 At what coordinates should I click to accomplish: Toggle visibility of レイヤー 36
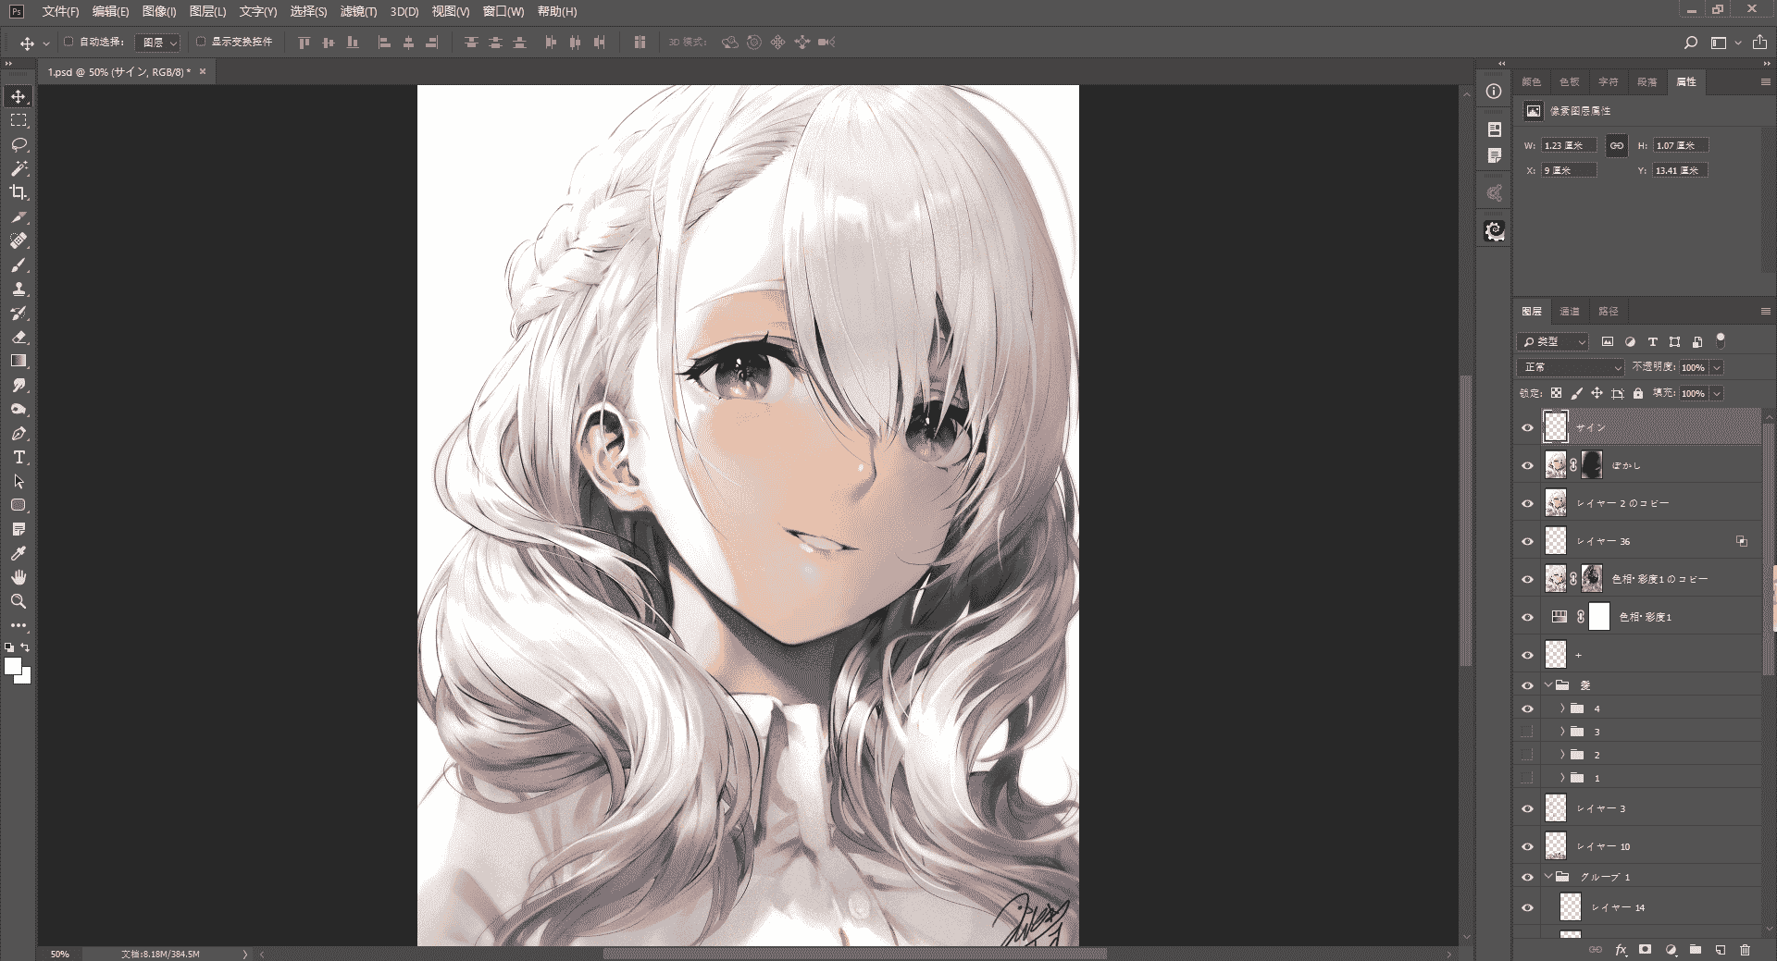click(1527, 541)
